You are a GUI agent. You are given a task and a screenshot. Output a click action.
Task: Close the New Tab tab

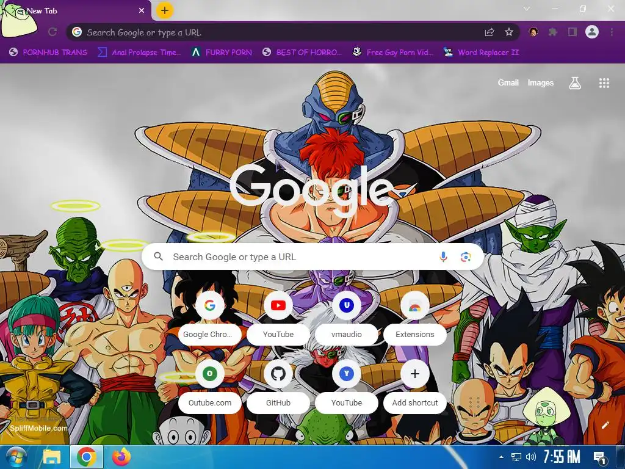[x=142, y=11]
